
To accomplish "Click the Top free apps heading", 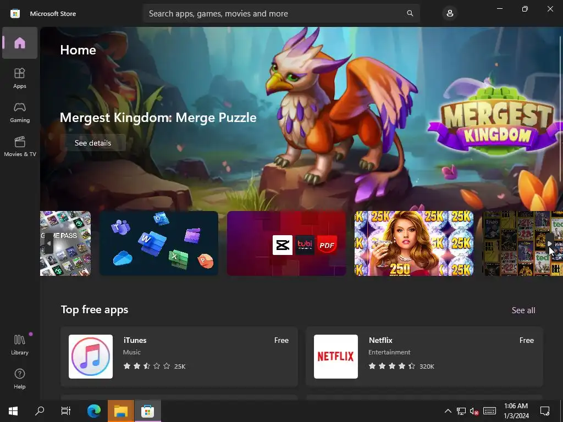I will [95, 310].
